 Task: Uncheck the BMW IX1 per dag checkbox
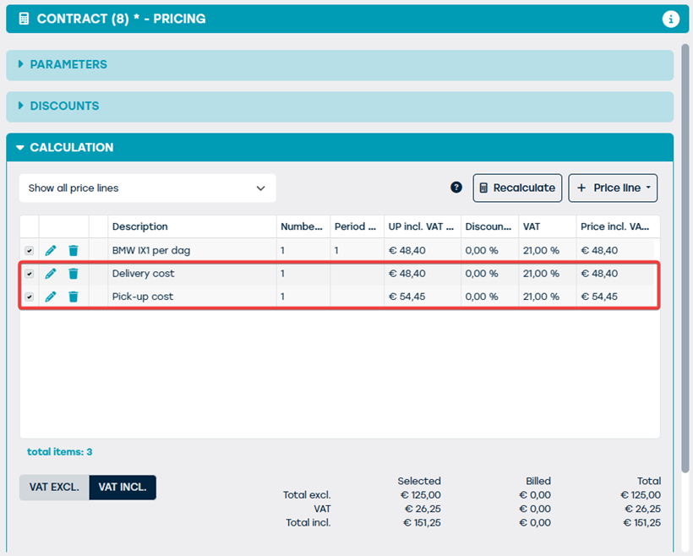pos(30,251)
